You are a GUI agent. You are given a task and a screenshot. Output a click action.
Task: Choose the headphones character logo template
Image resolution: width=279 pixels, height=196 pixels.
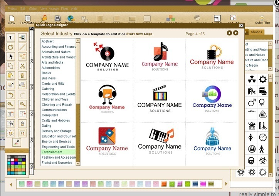pos(107,99)
